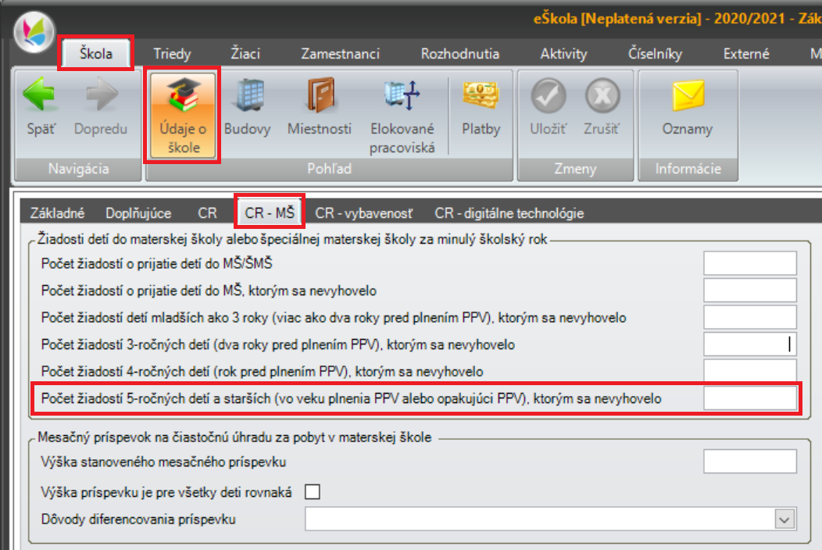Open Oznamy messages envelope
The height and width of the screenshot is (550, 822).
tap(688, 108)
